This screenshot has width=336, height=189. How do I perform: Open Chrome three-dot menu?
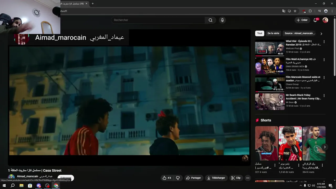[332, 11]
